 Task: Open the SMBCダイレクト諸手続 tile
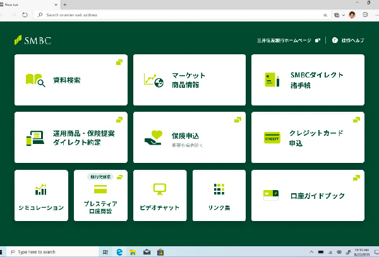[308, 80]
